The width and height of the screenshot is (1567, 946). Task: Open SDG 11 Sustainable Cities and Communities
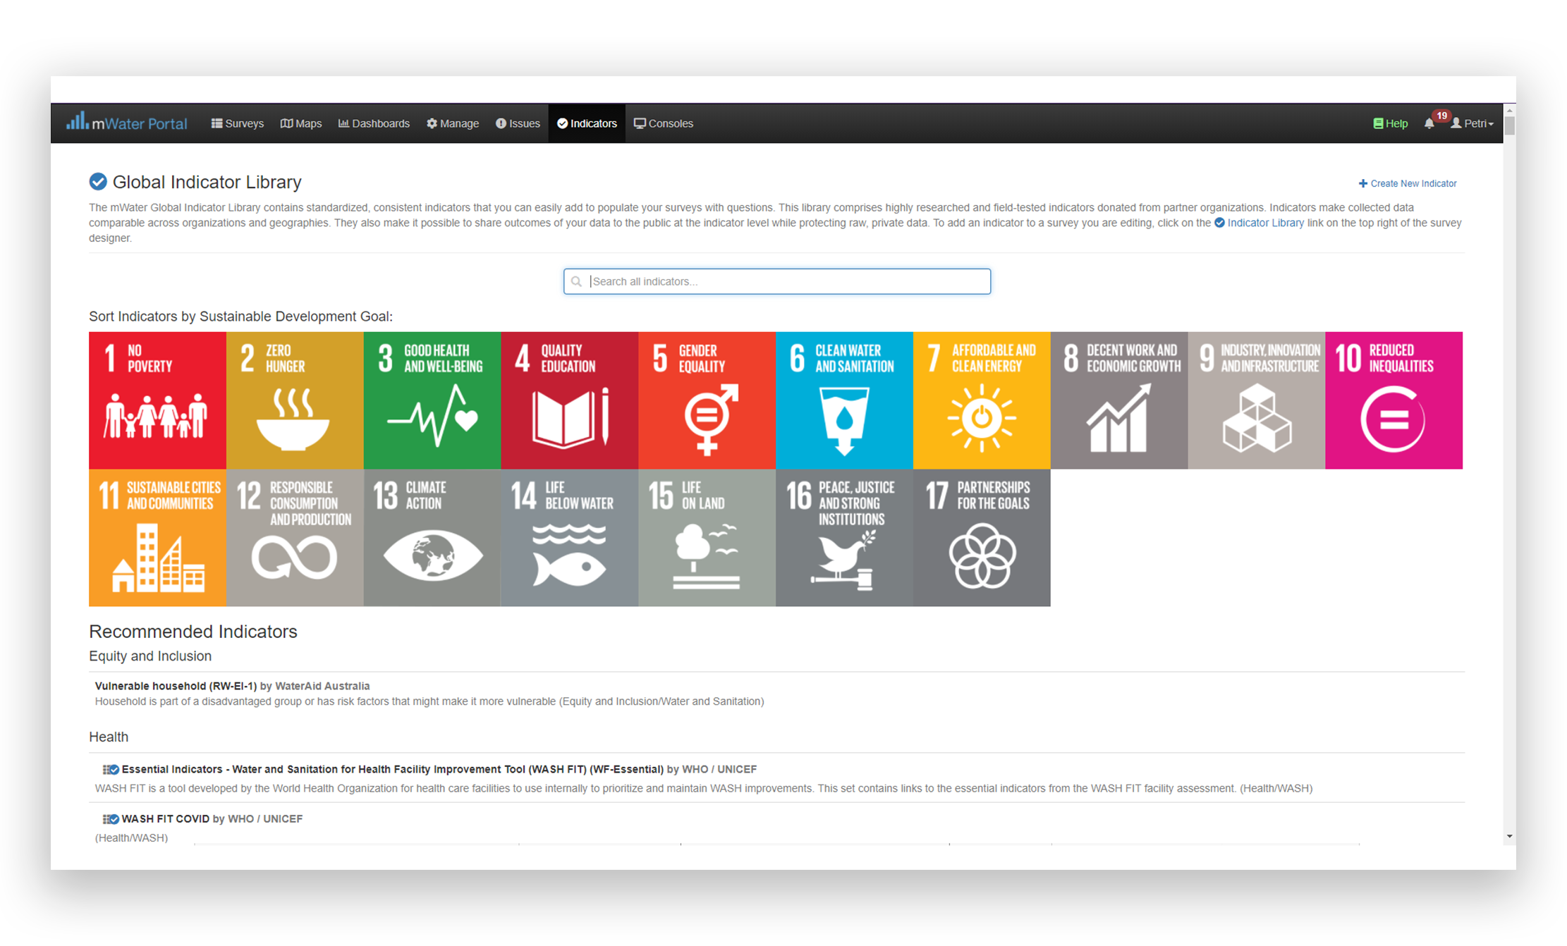(x=157, y=538)
